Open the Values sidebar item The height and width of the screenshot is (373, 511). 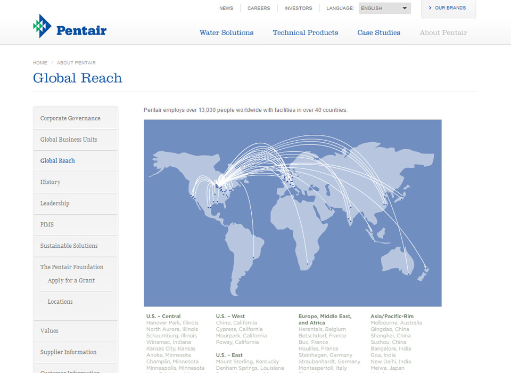(x=76, y=331)
